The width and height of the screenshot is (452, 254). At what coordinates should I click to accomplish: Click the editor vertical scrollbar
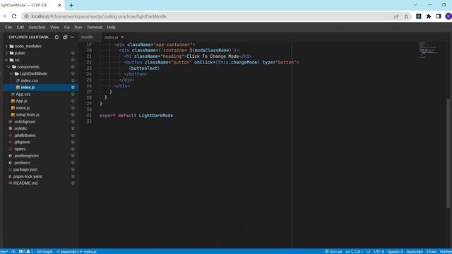pos(448,153)
